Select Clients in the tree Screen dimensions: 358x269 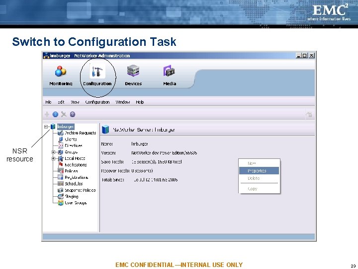(x=71, y=139)
